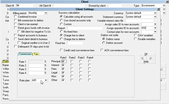169x104 pixels.
Task: Open the Statement currency dropdown
Action: point(155,17)
